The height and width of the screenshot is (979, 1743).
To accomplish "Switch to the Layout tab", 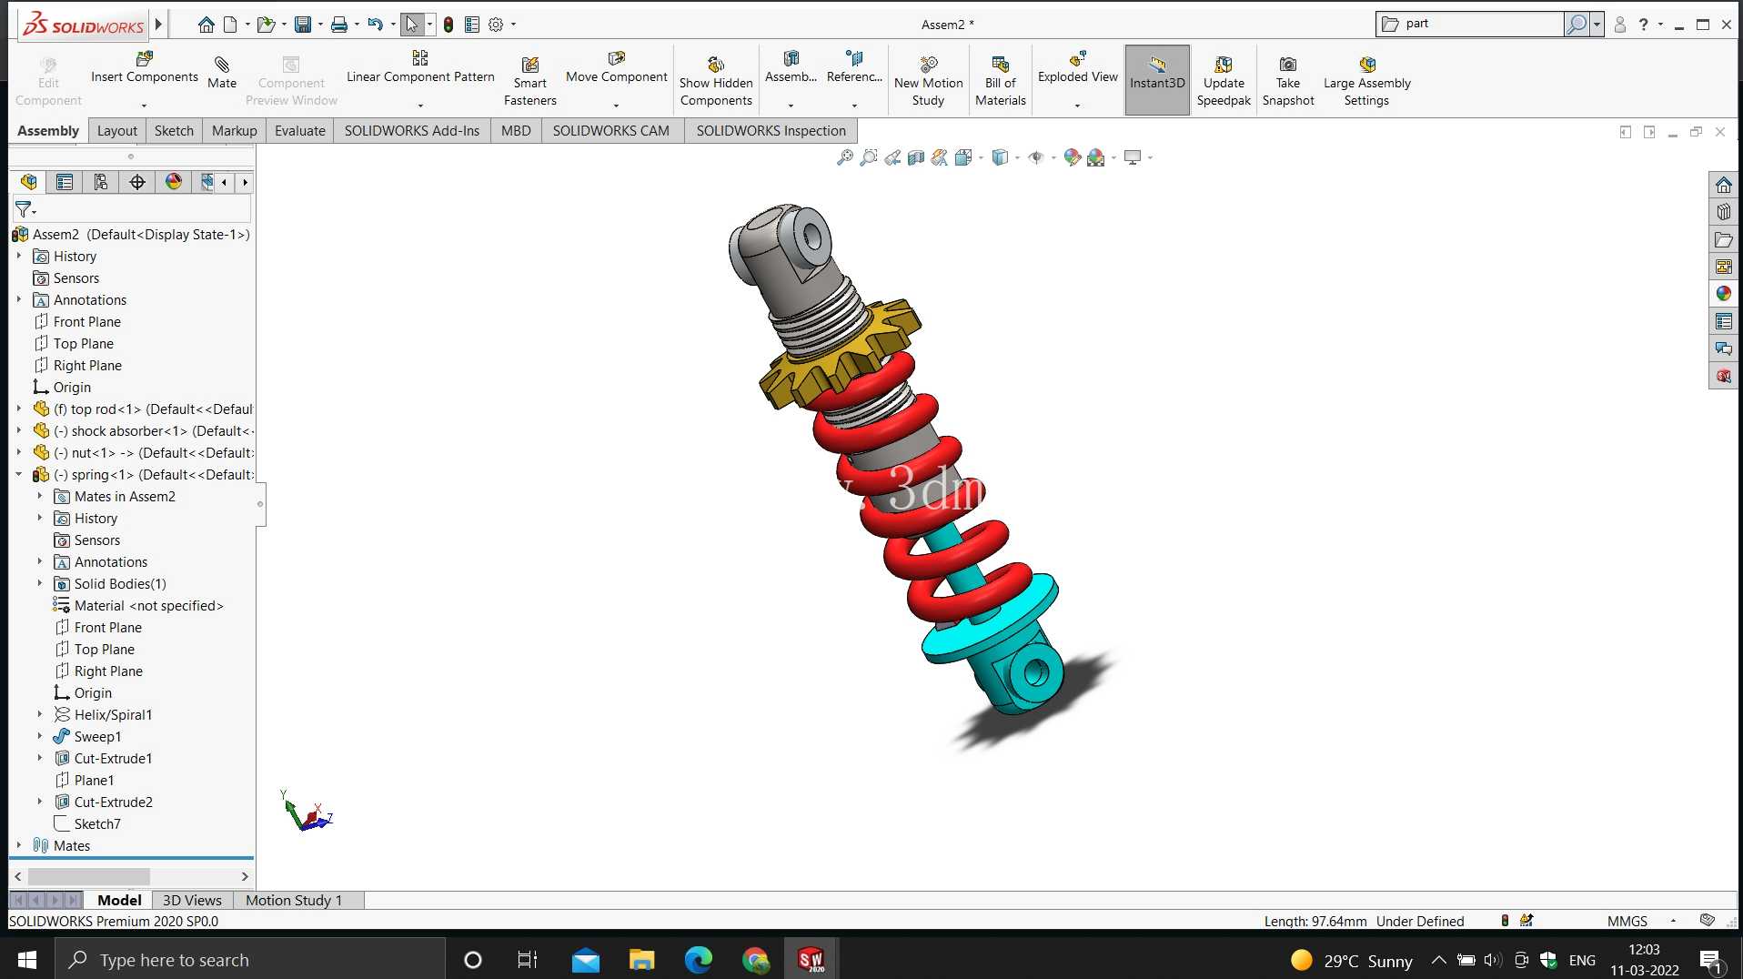I will point(117,130).
